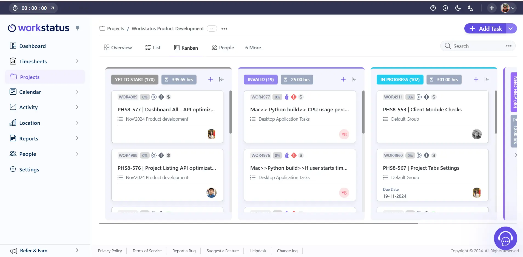Open the Change log link
This screenshot has height=257, width=523.
coord(287,251)
